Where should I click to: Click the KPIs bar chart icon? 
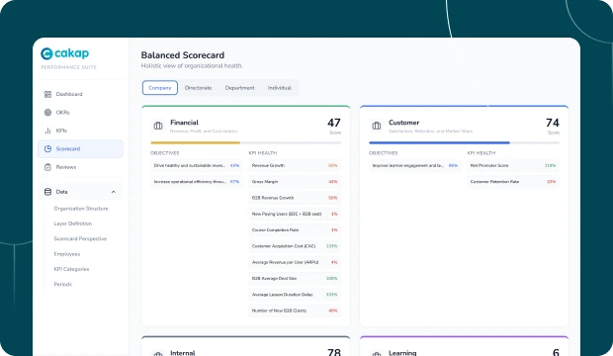click(47, 131)
